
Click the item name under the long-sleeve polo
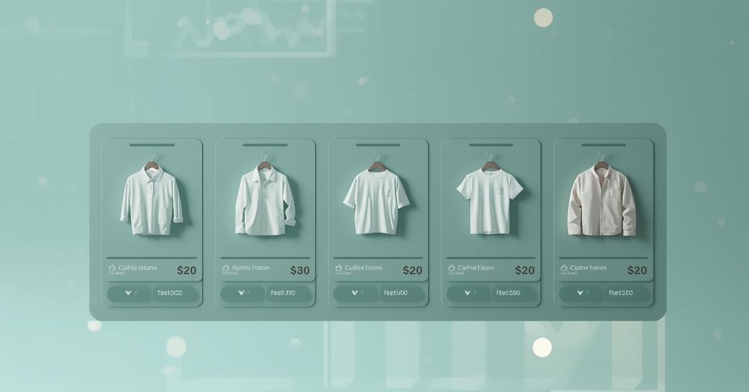[x=137, y=268]
